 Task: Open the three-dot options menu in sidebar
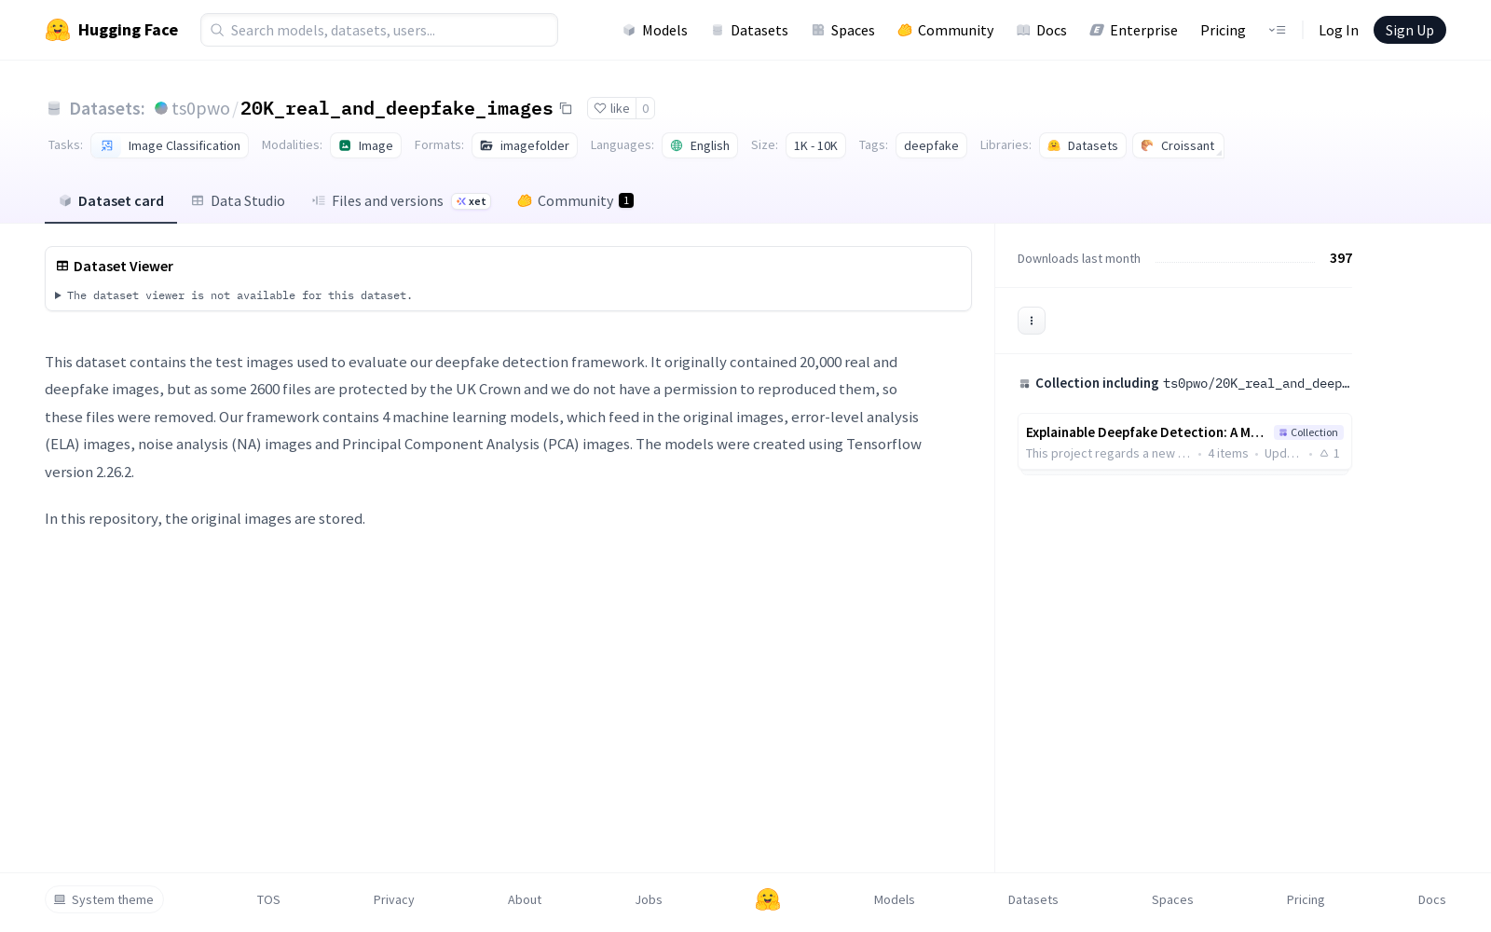click(1032, 321)
